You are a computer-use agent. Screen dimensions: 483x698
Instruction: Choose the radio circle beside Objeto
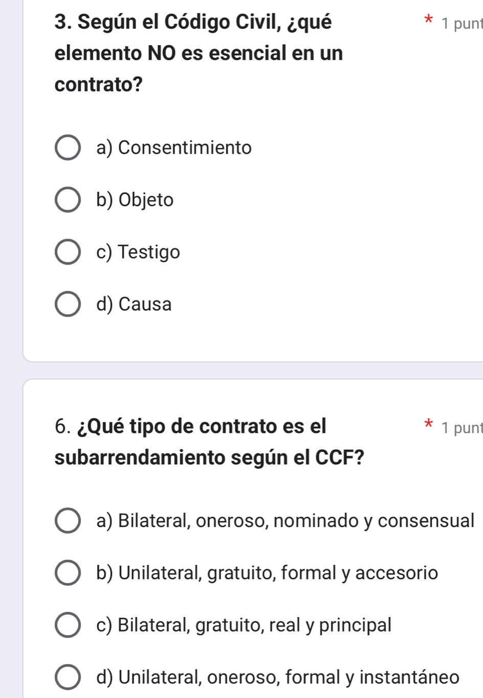coord(67,200)
